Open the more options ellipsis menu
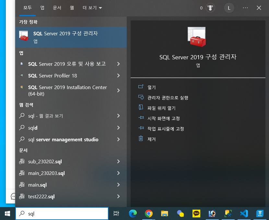269x220 pixels. (x=245, y=8)
